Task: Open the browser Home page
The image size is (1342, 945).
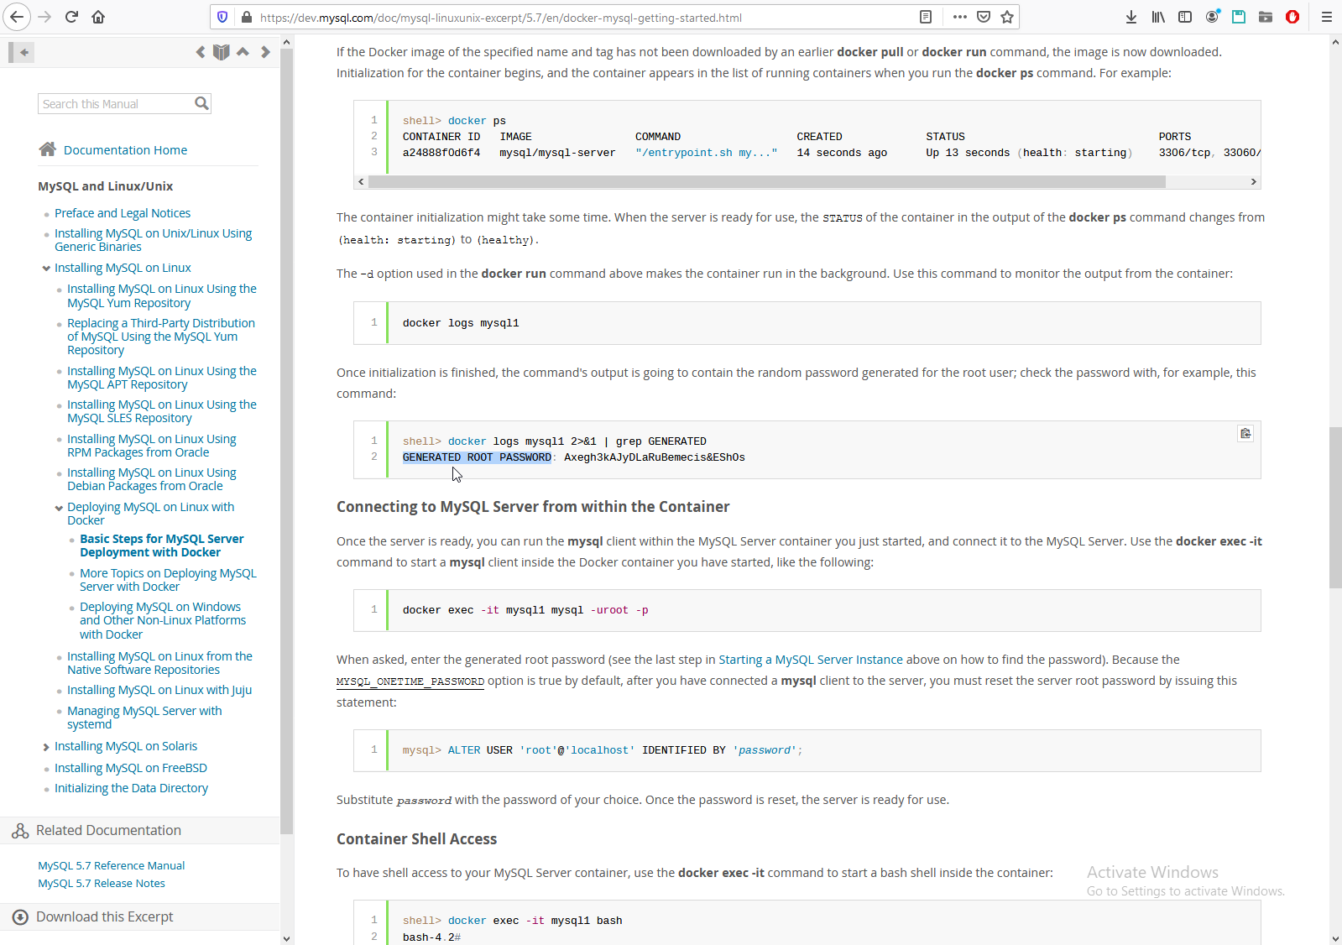Action: point(98,17)
